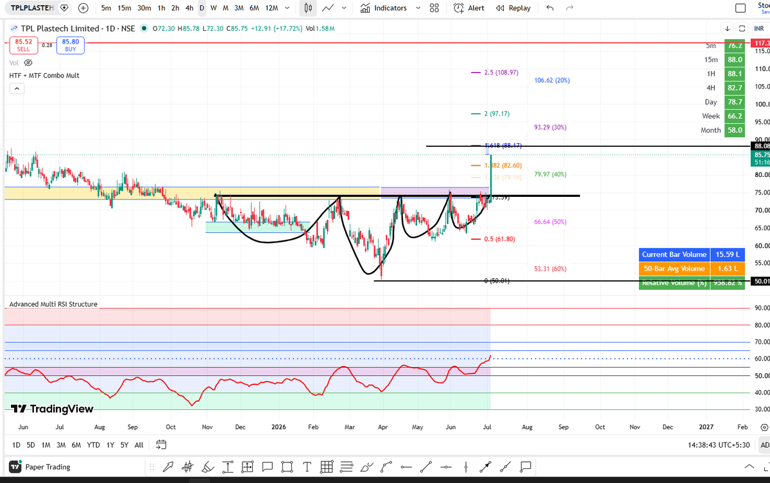Screen dimensions: 770x483
Task: Select the 6M date range
Action: coord(76,445)
